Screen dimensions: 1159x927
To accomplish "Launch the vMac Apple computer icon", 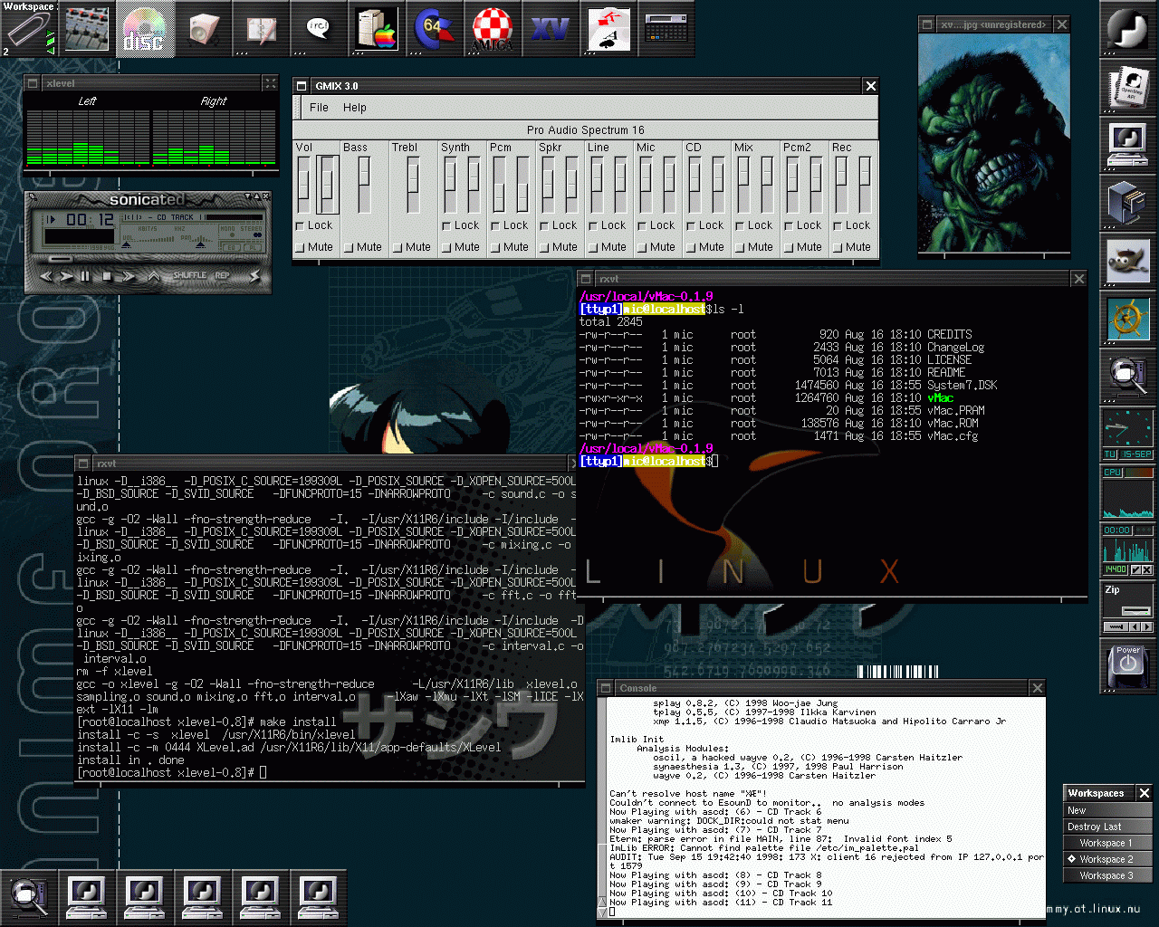I will coord(377,29).
